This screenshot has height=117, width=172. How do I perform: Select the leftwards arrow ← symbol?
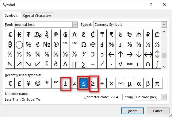(x=111, y=54)
